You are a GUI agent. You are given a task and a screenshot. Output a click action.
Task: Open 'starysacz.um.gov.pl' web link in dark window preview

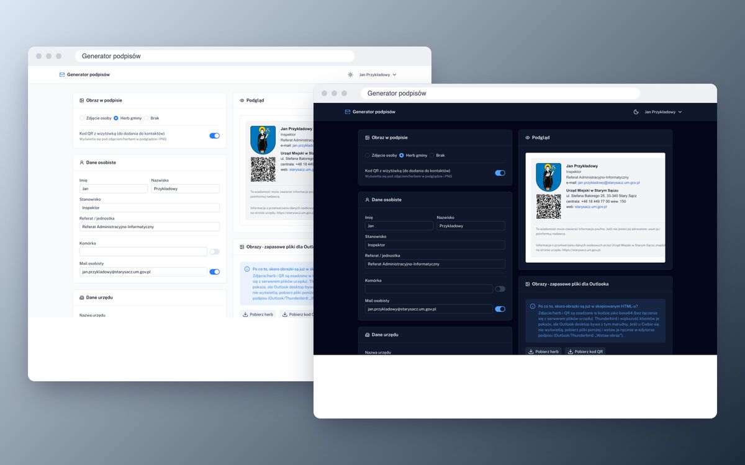[590, 206]
